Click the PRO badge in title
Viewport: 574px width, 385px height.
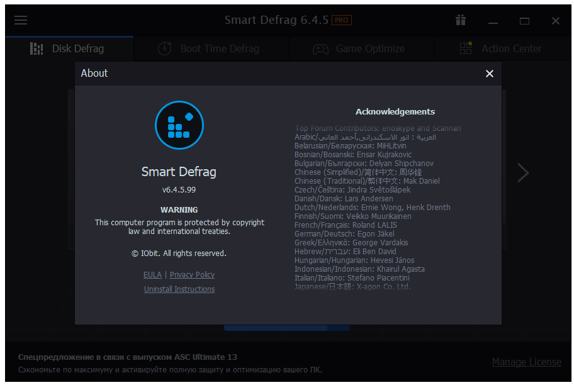point(342,20)
